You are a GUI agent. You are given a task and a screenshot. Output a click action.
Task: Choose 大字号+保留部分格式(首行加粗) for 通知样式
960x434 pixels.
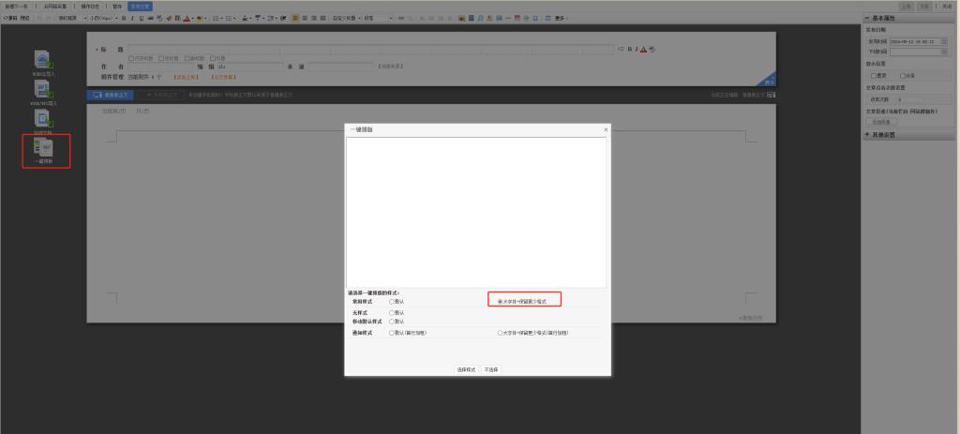[x=500, y=333]
